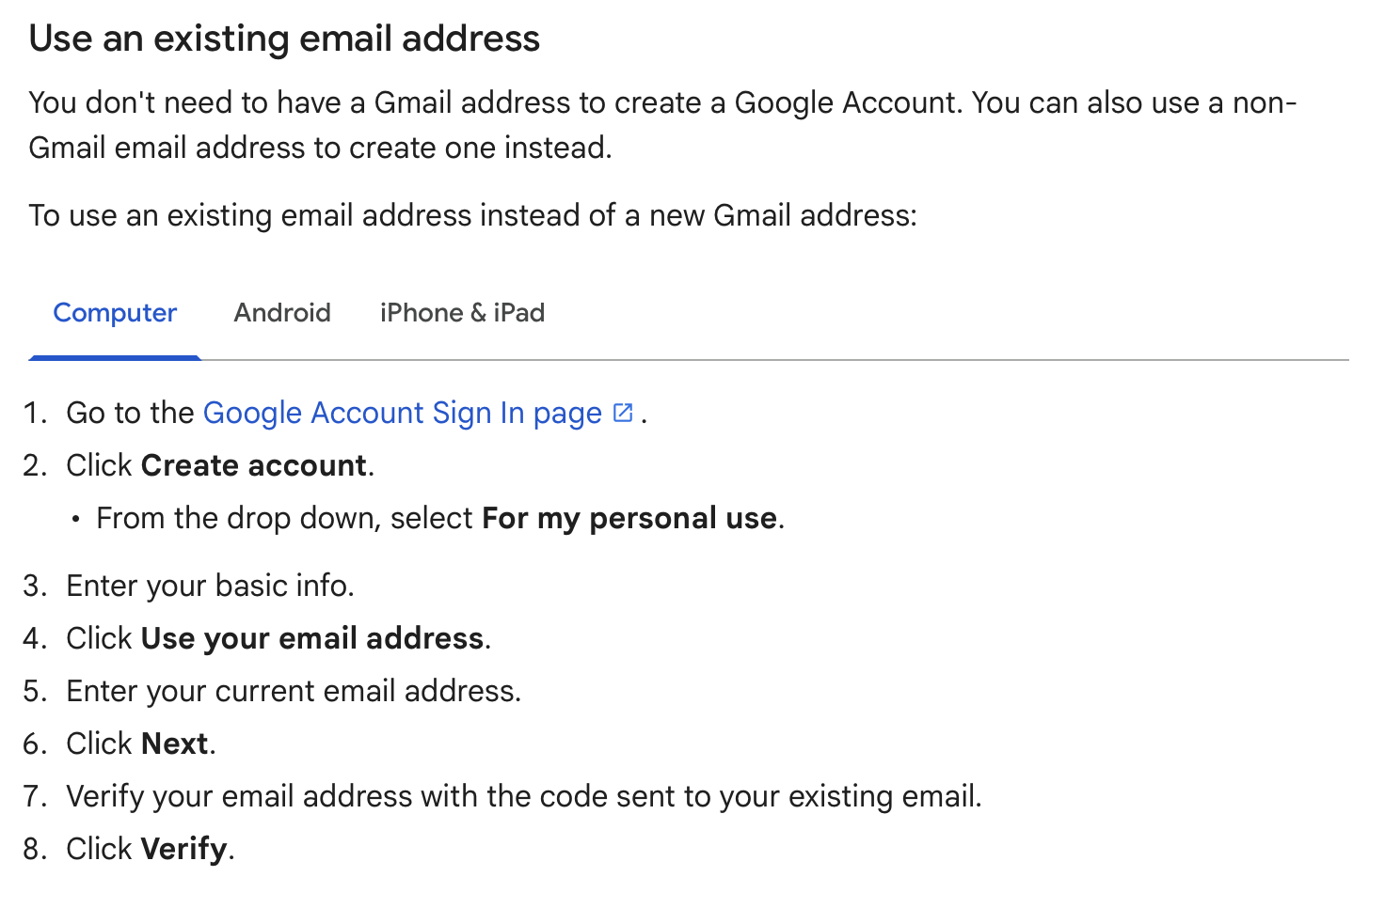Open the Google Account Sign In page link
Viewport: 1385px width, 908px height.
(403, 414)
